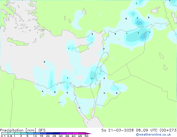Click the island of Crete on map
The width and height of the screenshot is (177, 137).
[x=18, y=42]
